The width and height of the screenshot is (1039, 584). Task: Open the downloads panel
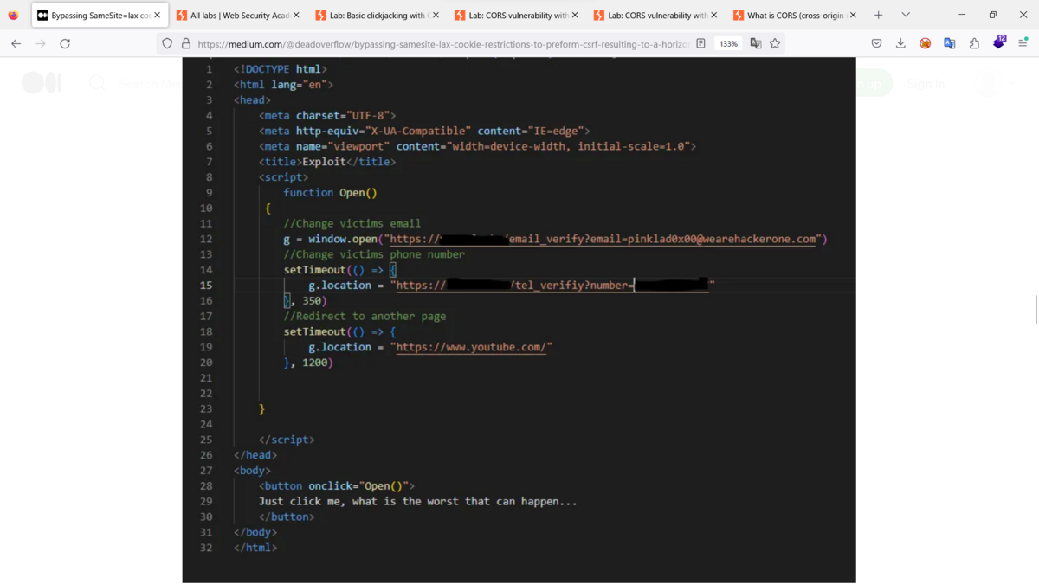900,43
